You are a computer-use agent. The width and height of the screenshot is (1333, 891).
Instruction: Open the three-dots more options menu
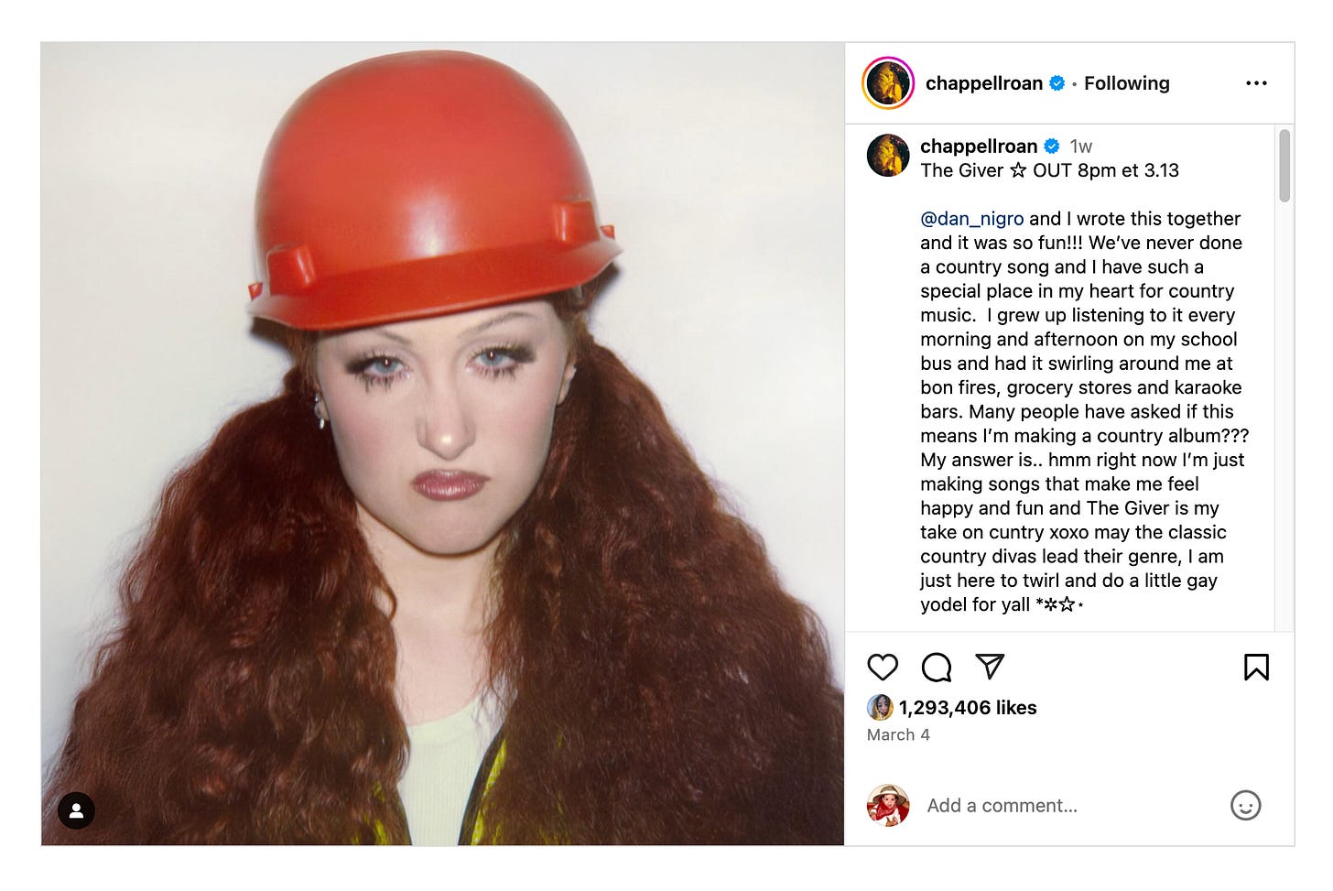tap(1257, 83)
